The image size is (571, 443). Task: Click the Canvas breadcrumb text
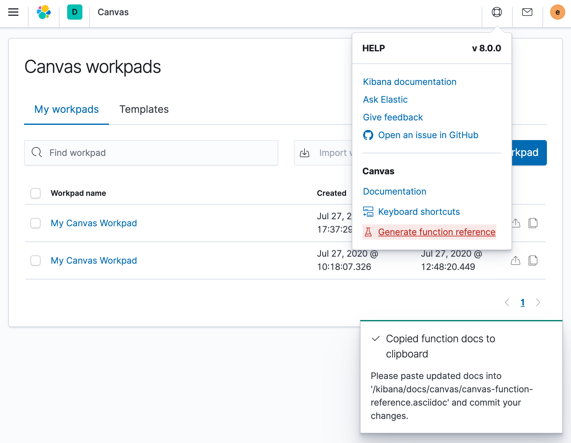coord(113,12)
